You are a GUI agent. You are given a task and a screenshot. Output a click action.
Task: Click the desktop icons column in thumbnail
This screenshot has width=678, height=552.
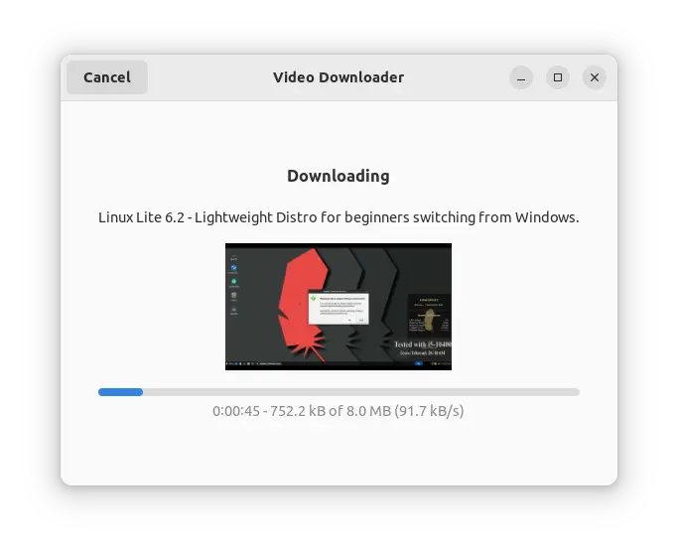(233, 285)
